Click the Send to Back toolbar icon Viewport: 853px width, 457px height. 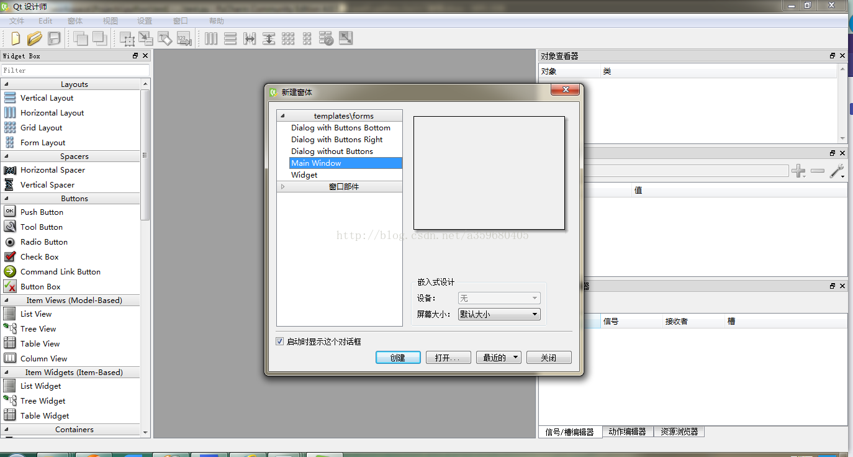(80, 38)
